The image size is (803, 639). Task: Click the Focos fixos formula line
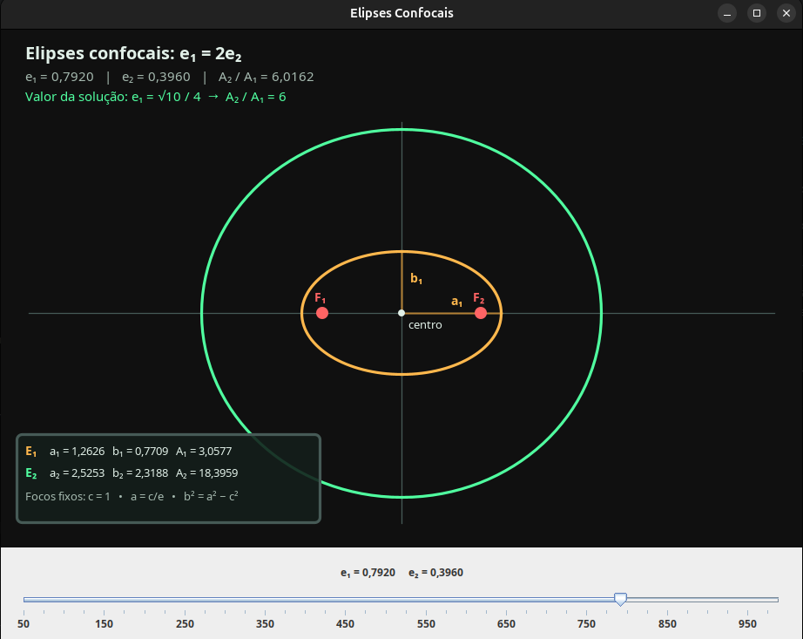coord(132,496)
